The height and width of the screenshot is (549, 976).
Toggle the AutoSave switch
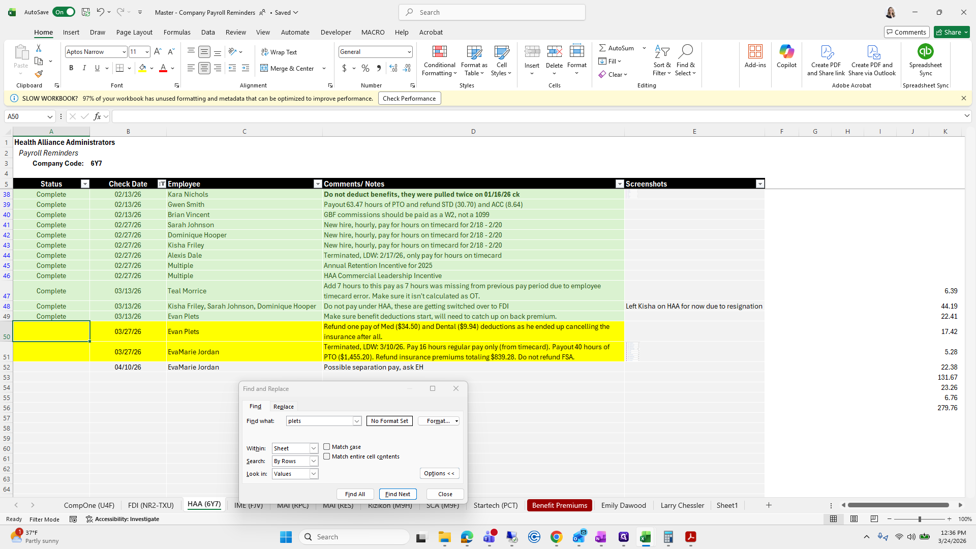64,12
